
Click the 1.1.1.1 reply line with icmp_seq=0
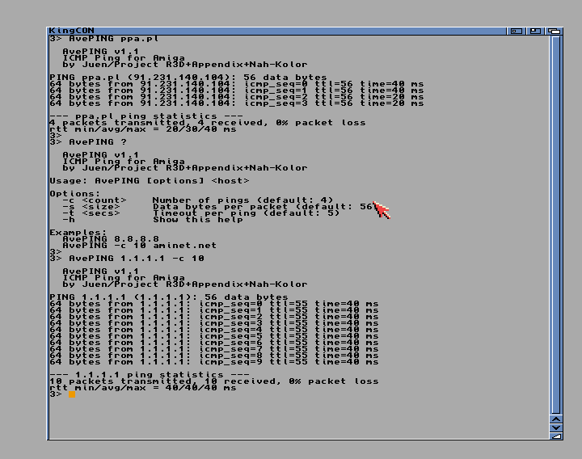tap(213, 304)
